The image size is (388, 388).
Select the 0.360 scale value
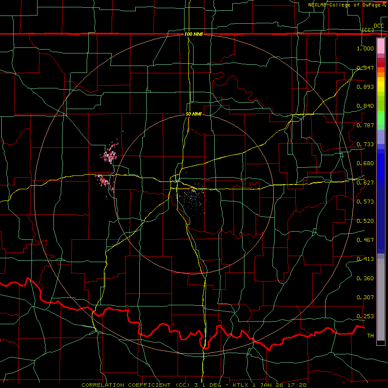click(365, 278)
